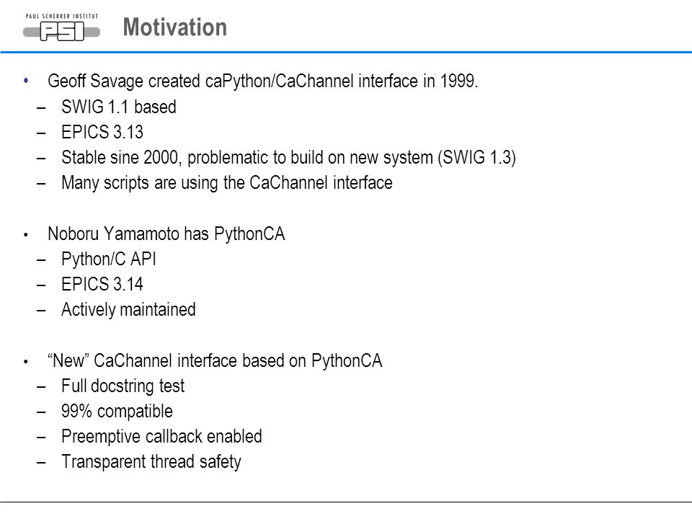
Task: Click the Paul Scherrer Institut text
Action: pos(62,17)
